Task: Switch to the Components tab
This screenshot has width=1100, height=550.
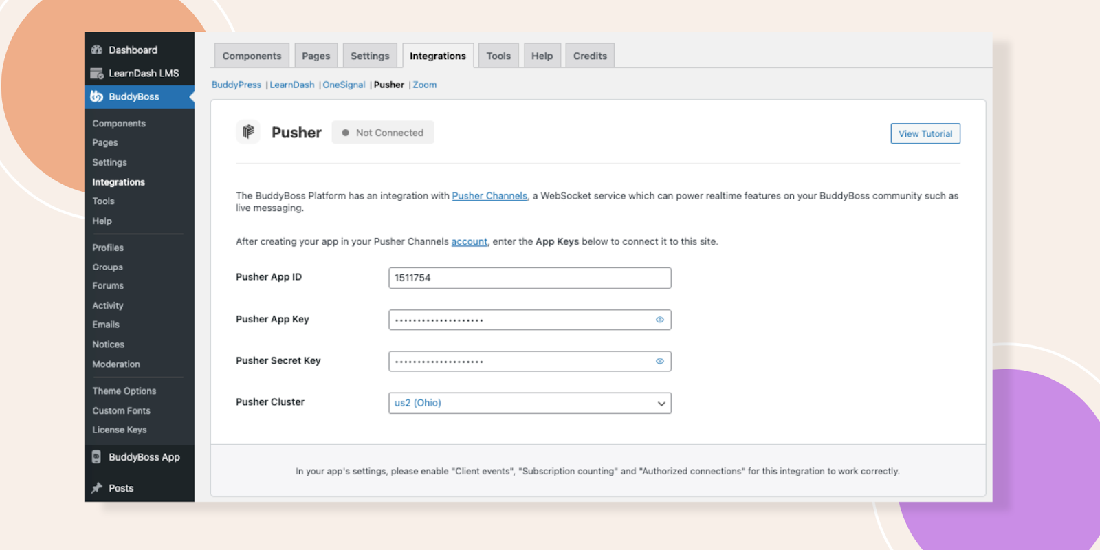Action: pos(252,56)
